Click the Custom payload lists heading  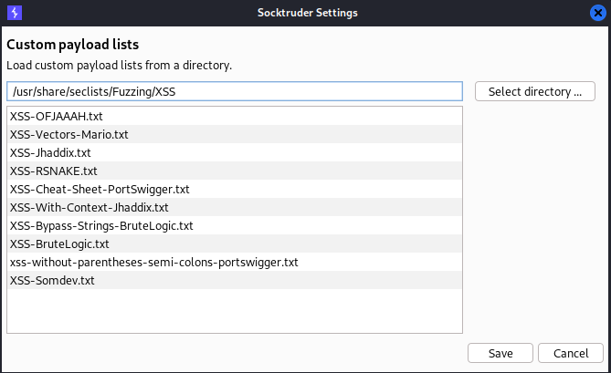point(78,45)
